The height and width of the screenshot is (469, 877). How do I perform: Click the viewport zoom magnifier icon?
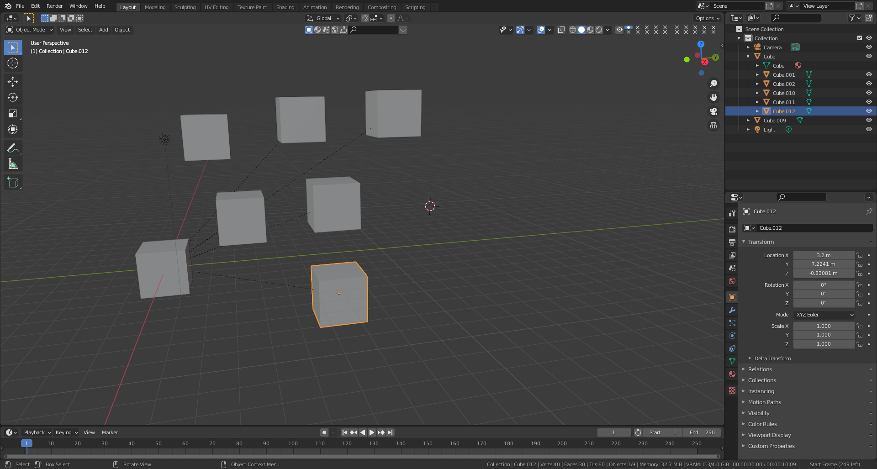pyautogui.click(x=713, y=84)
